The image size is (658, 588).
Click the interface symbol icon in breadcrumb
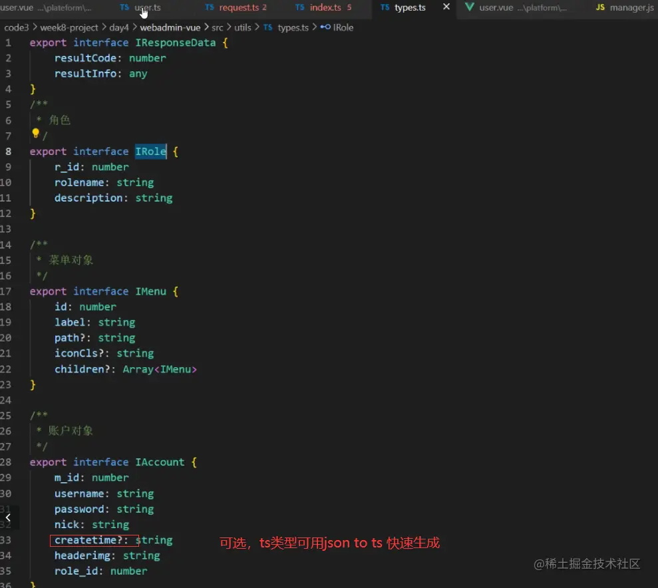(325, 27)
